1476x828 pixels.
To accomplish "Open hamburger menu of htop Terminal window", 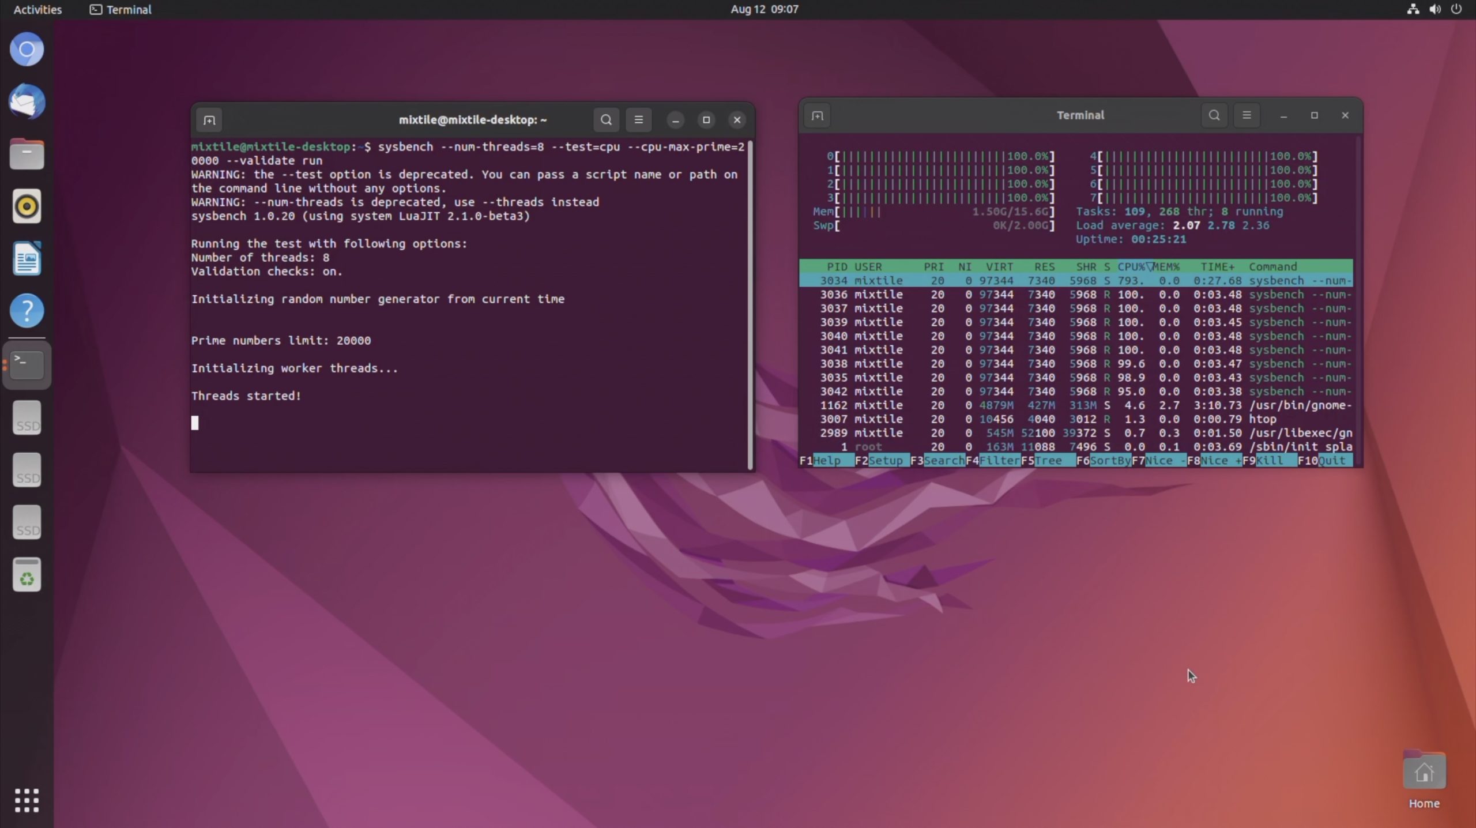I will pyautogui.click(x=1246, y=115).
